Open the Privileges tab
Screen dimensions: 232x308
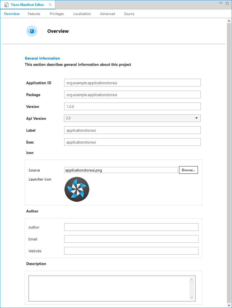pos(57,14)
